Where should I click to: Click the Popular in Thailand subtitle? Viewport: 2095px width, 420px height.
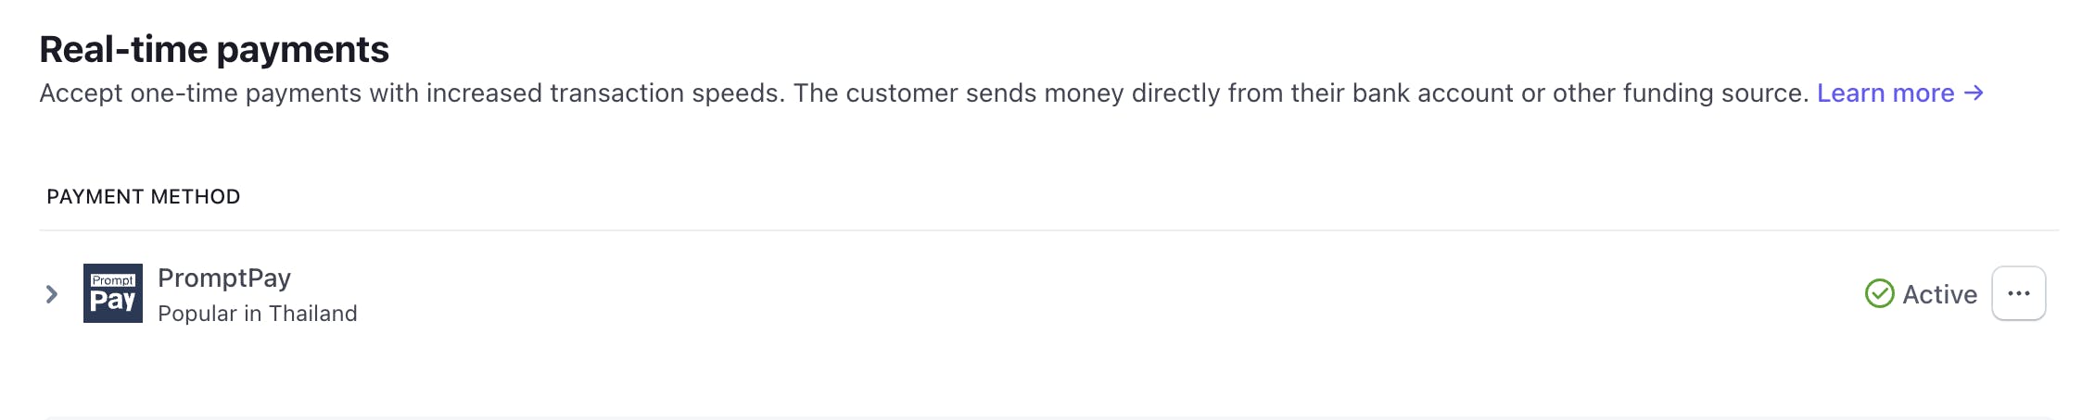tap(257, 314)
